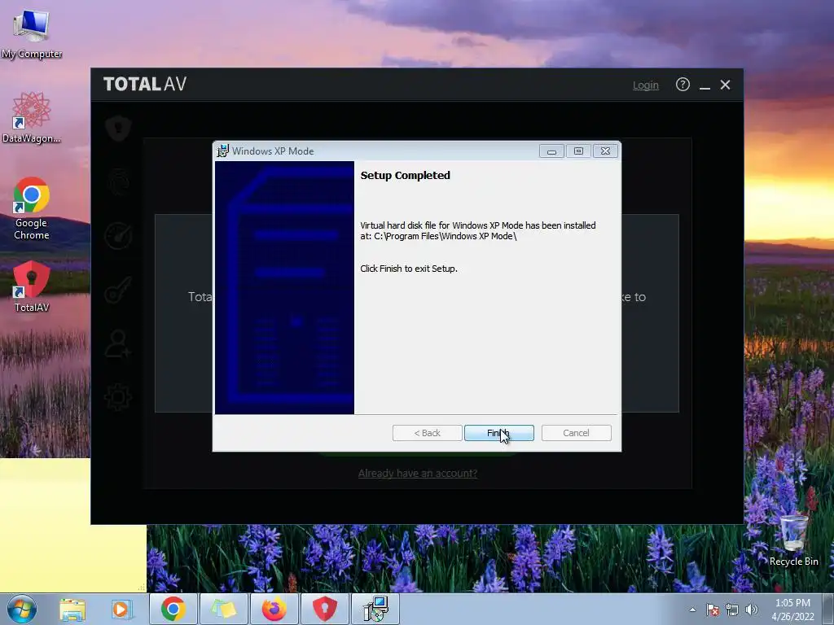
Task: Click 'Click Finish to exit Setup.' text
Action: (x=409, y=269)
